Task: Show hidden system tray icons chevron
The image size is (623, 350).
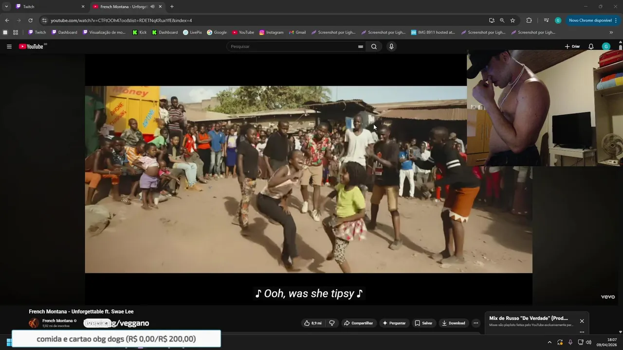Action: (x=550, y=342)
